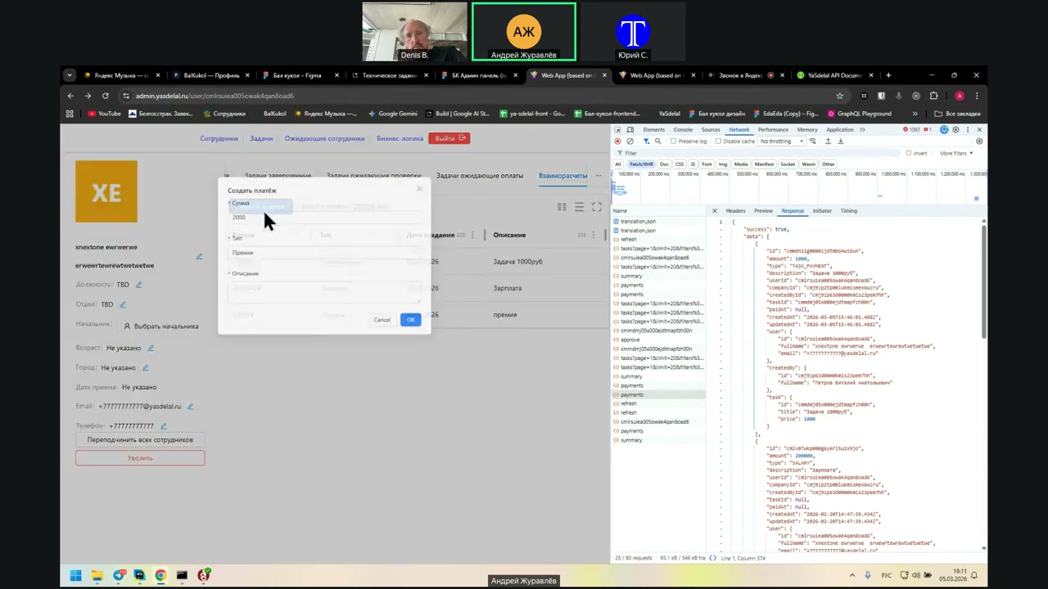The image size is (1048, 589).
Task: Click edit pencil next to Email
Action: [x=190, y=407]
